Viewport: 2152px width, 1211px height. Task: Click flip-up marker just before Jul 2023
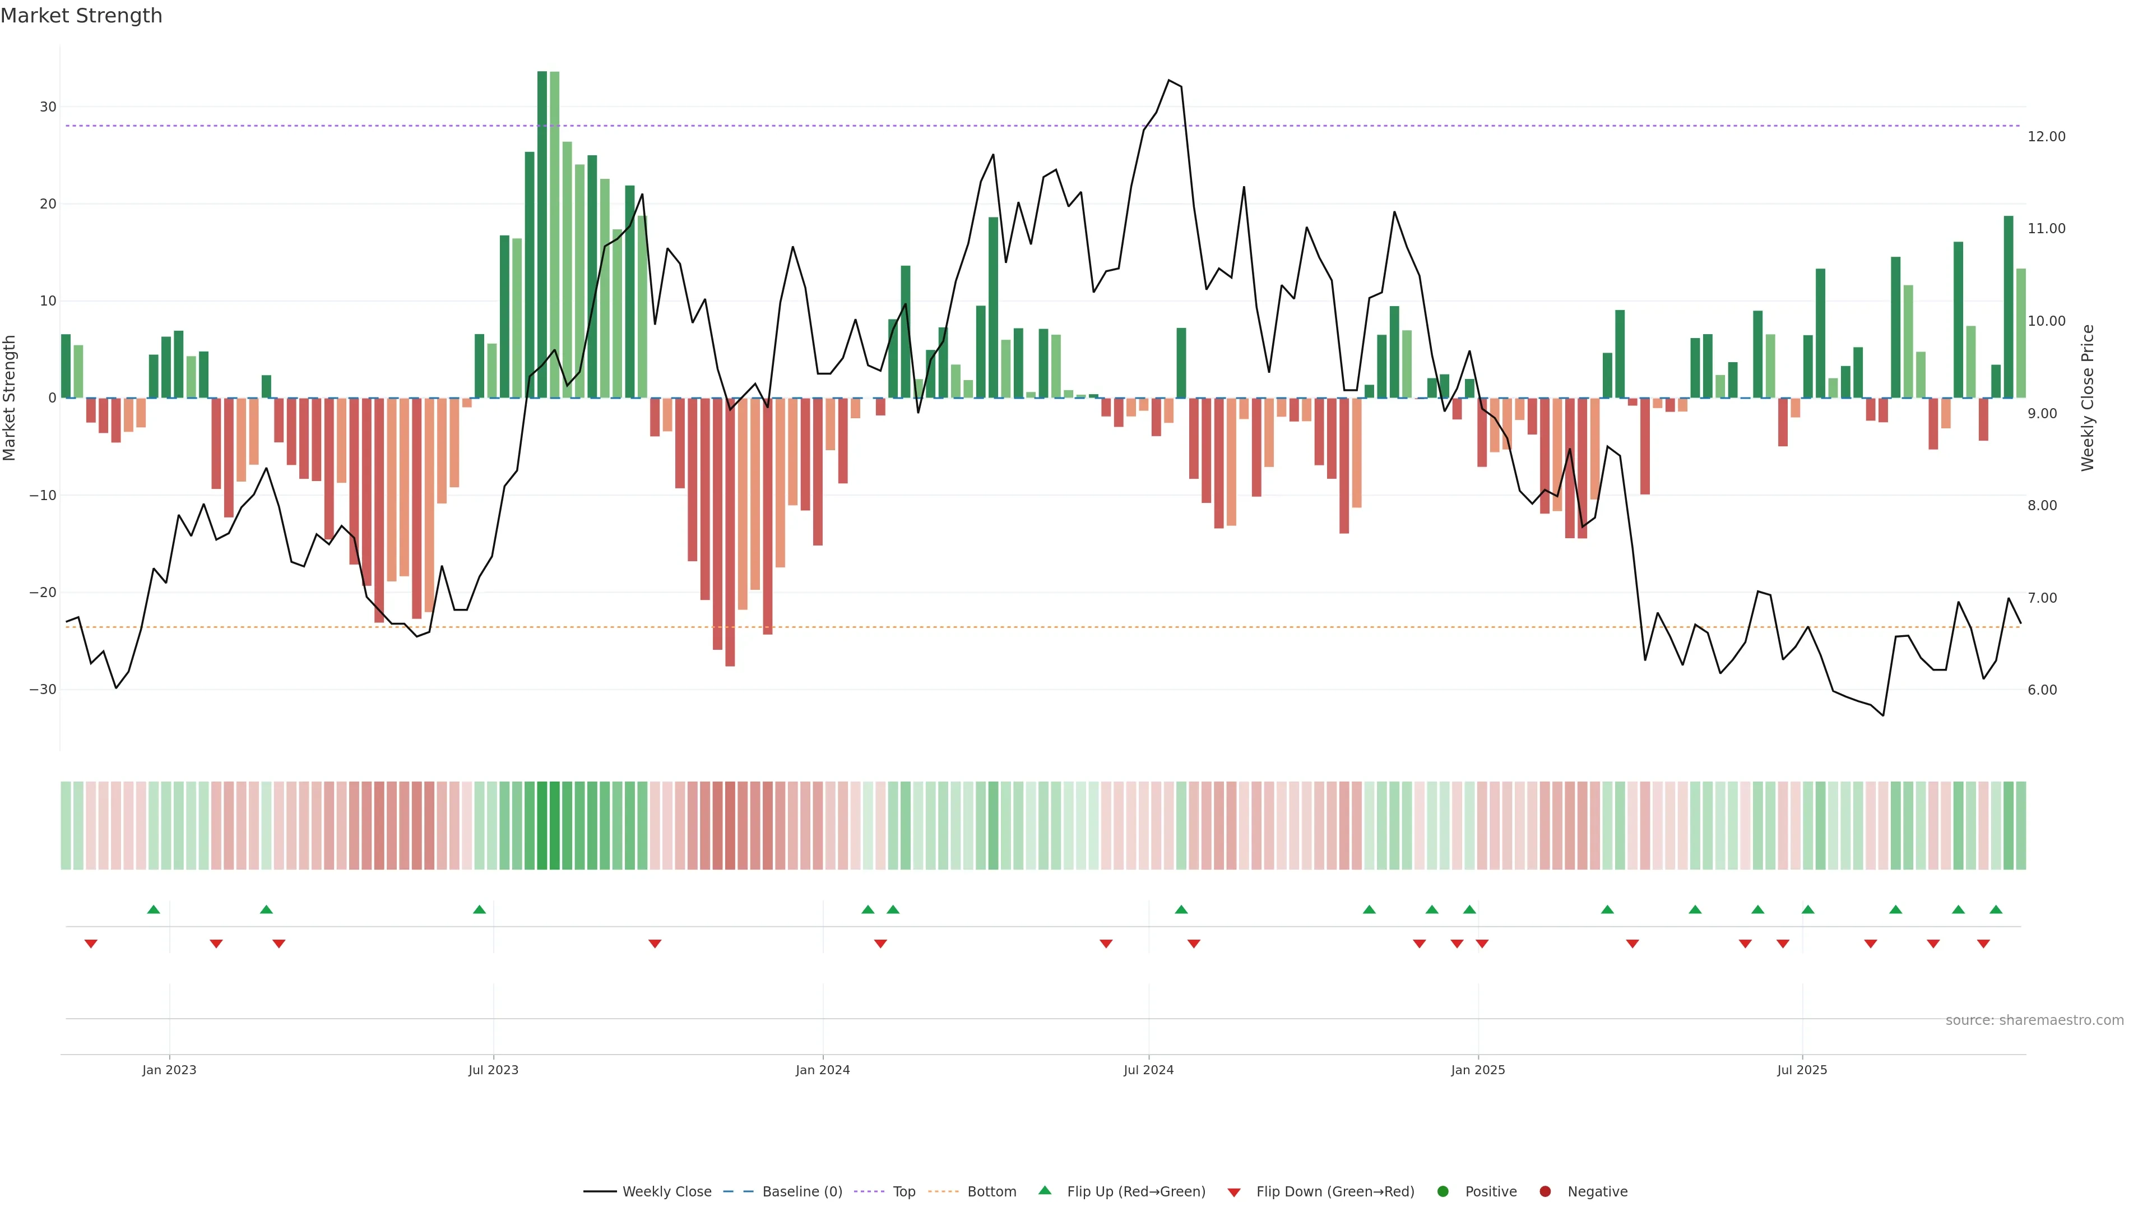[480, 909]
